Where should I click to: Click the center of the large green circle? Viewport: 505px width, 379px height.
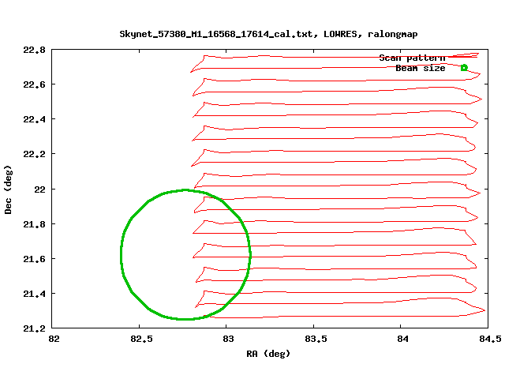pos(185,254)
